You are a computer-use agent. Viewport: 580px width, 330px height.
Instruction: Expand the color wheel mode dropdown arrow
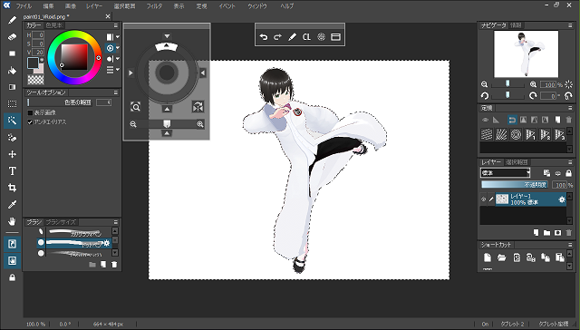pos(118,48)
